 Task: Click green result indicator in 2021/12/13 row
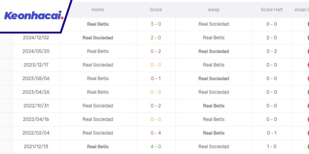pyautogui.click(x=308, y=146)
